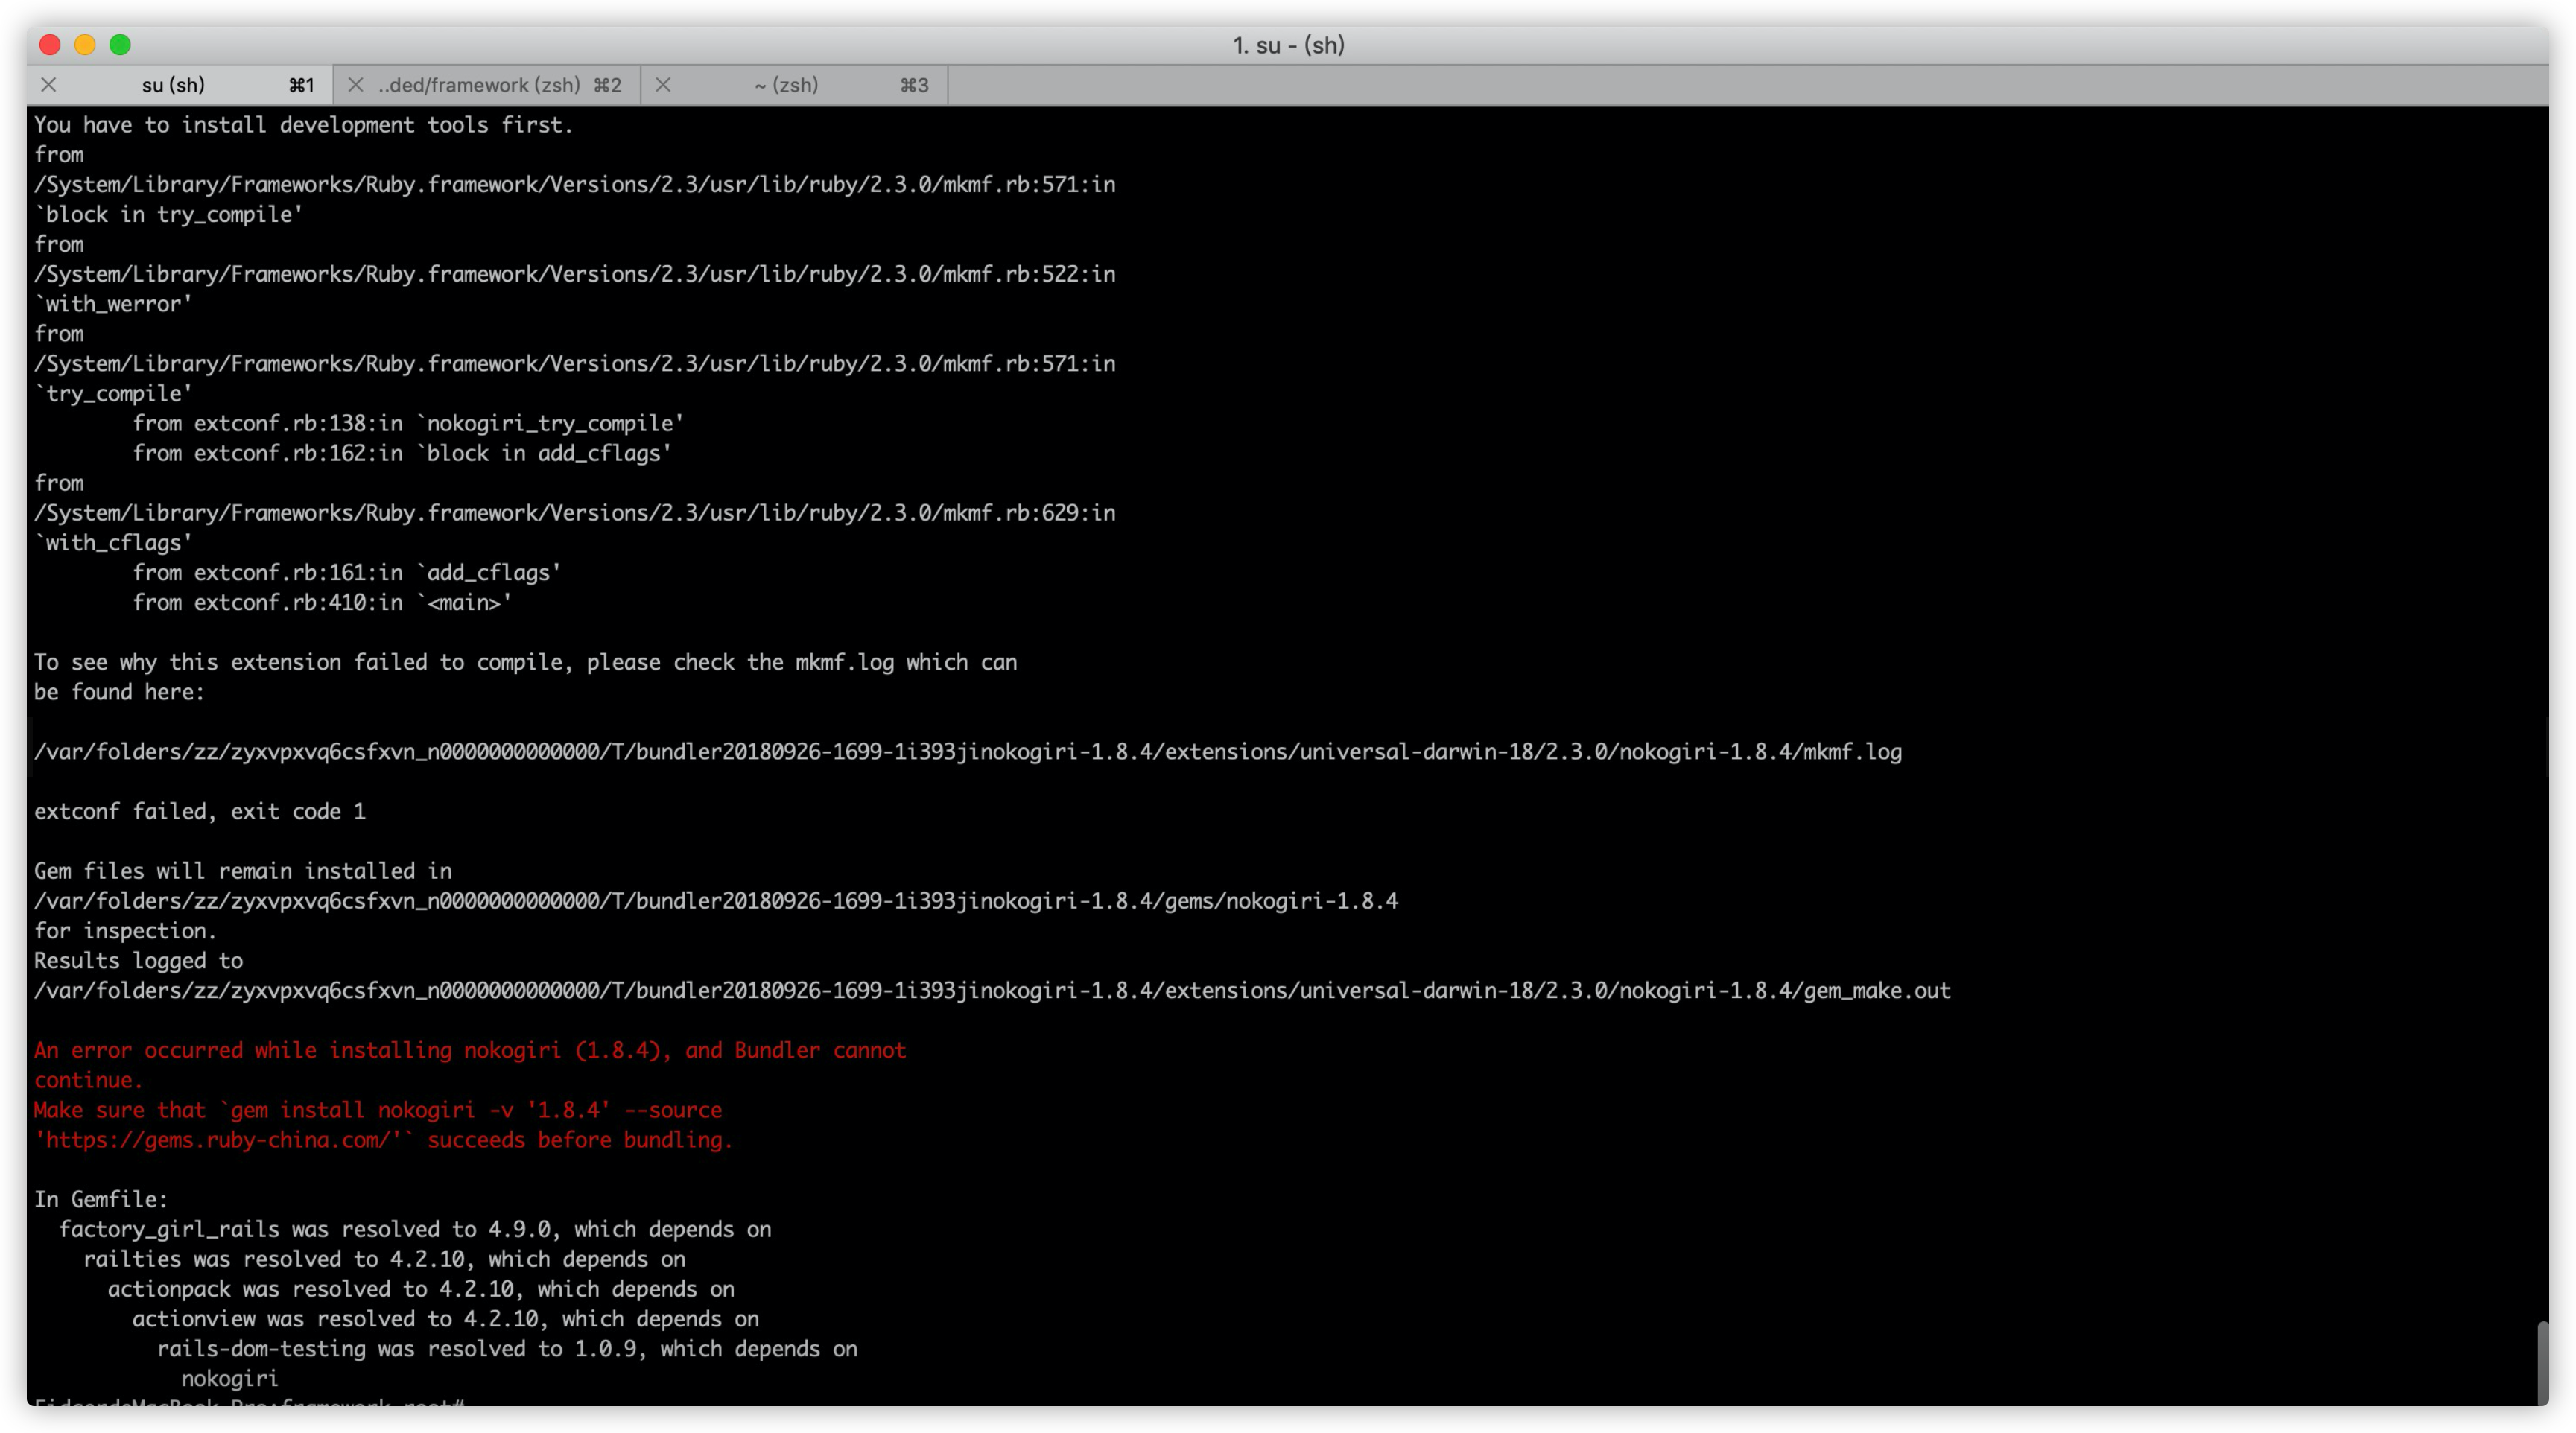Click the gem_make.out results path line
Image resolution: width=2576 pixels, height=1433 pixels.
pos(991,991)
